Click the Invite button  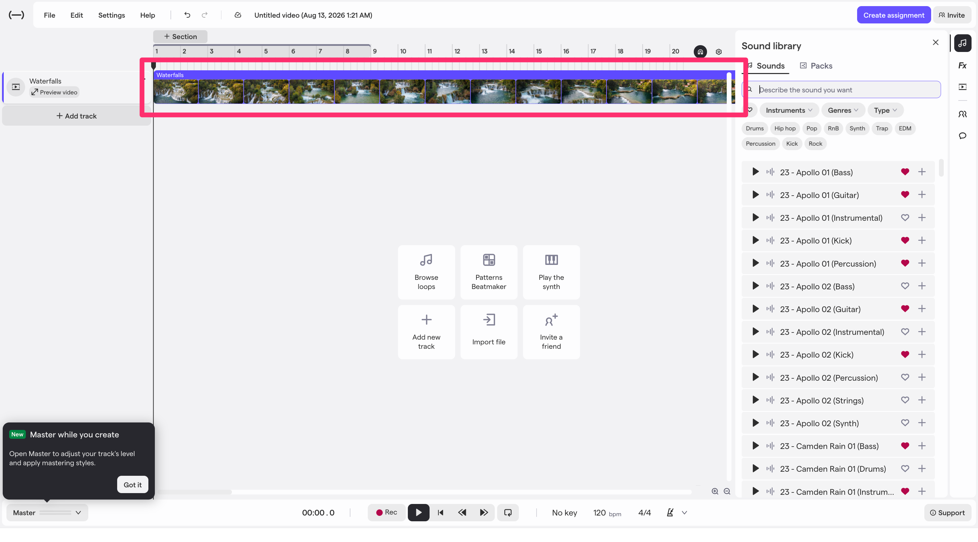coord(952,15)
